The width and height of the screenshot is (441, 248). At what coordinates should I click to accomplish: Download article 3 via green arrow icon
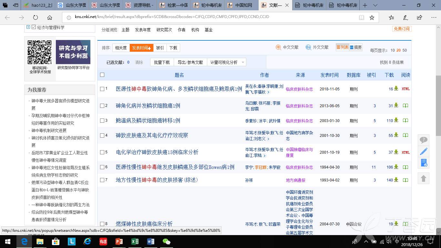[x=396, y=120]
